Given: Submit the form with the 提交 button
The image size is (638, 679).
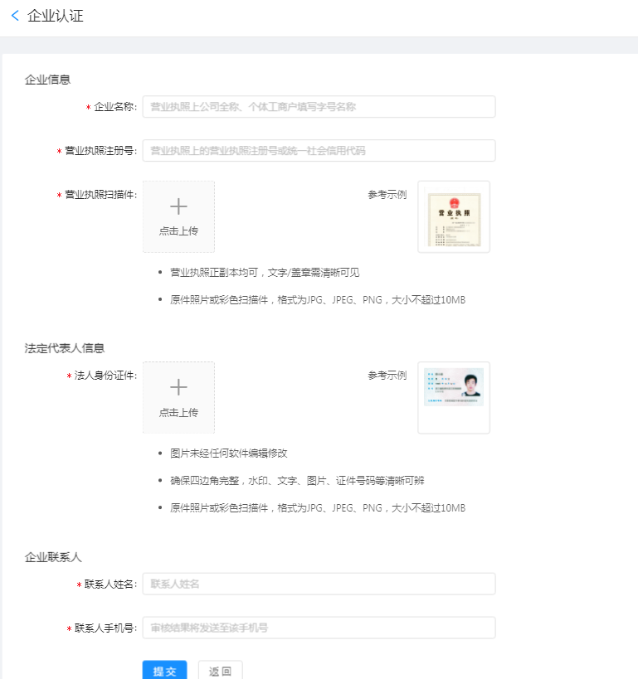Looking at the screenshot, I should pos(164,671).
